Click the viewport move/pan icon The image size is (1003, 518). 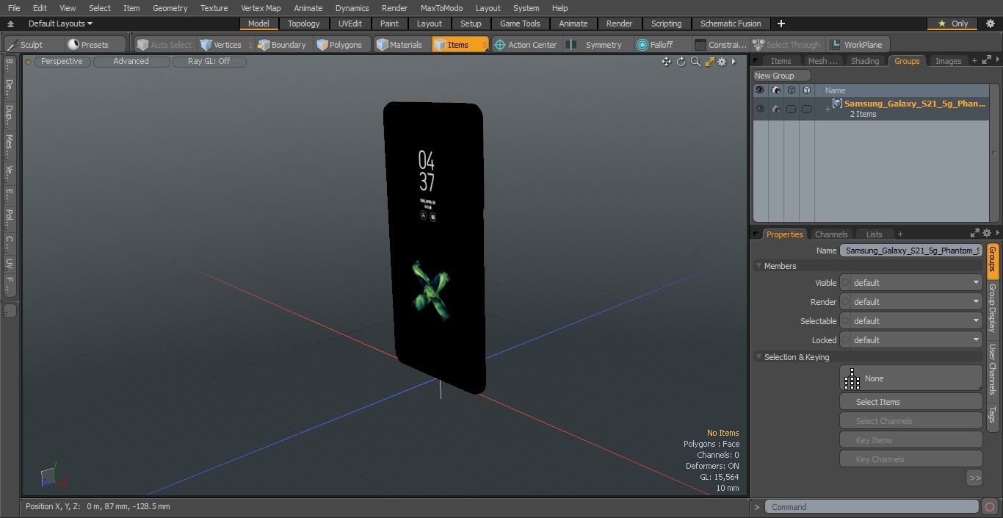point(666,62)
